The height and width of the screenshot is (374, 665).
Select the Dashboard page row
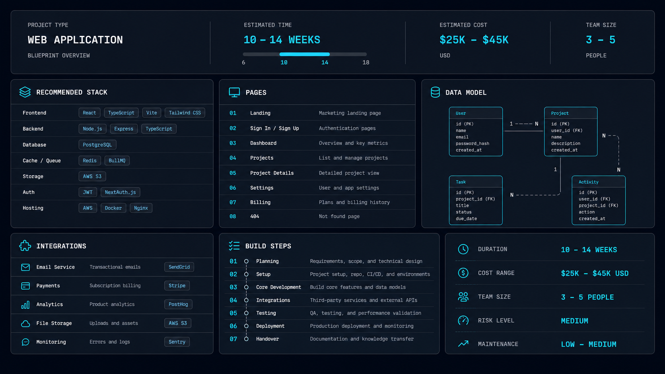pos(317,143)
